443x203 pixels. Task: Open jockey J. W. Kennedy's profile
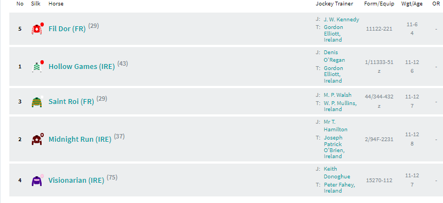[341, 20]
